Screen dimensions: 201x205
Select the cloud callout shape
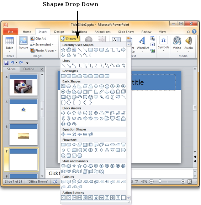pyautogui.click(x=79, y=182)
